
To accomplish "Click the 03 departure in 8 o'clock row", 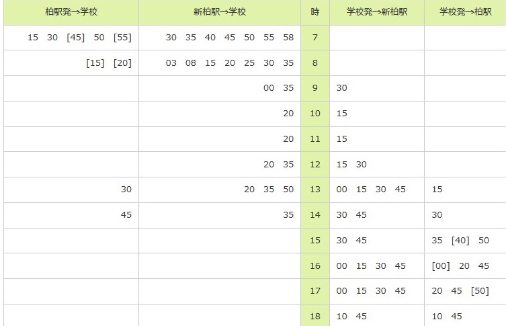I will click(171, 63).
